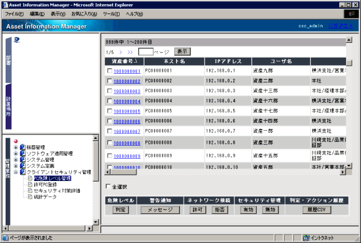Select セキュリティ対策評価 in the tree
This screenshot has height=243, width=361.
[57, 190]
